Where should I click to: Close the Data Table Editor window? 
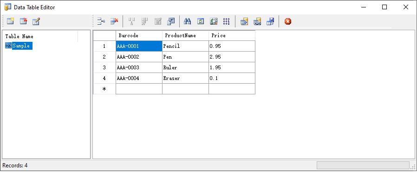tap(405, 7)
